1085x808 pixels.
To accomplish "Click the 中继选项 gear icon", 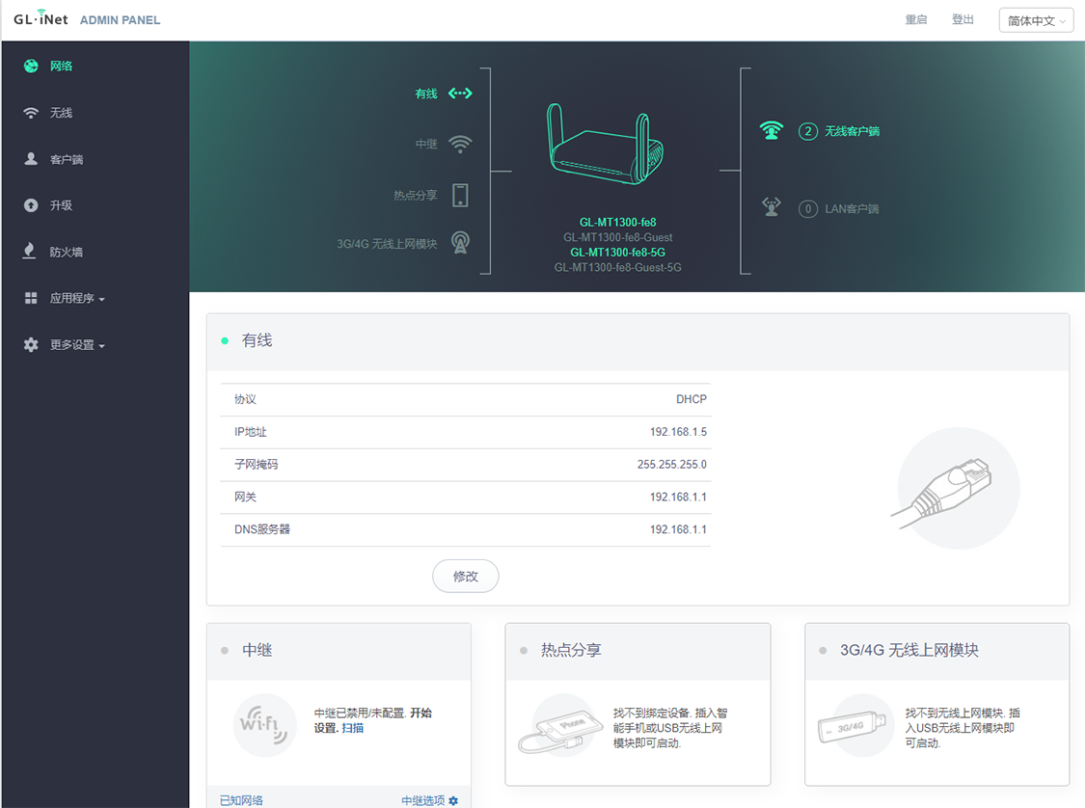I will 451,800.
